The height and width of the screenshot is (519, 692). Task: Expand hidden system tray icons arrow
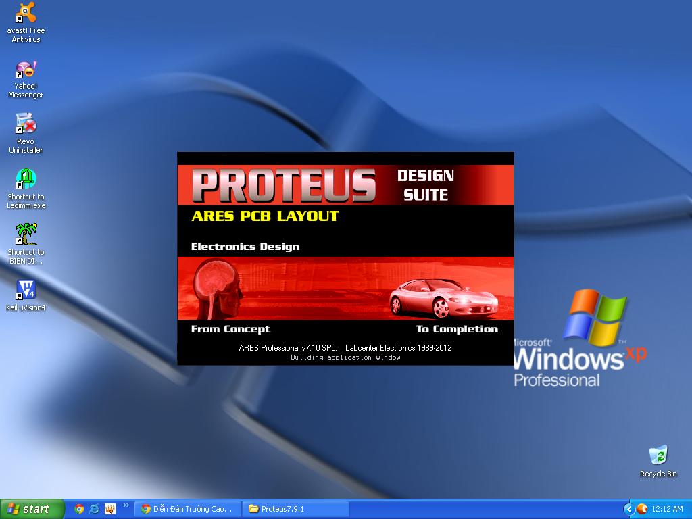(629, 510)
